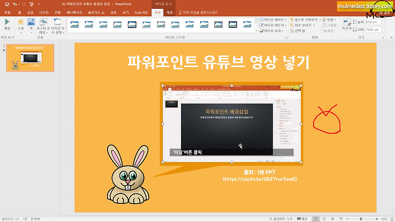
Task: Switch to Slide Sorter view icon
Action: (324, 219)
